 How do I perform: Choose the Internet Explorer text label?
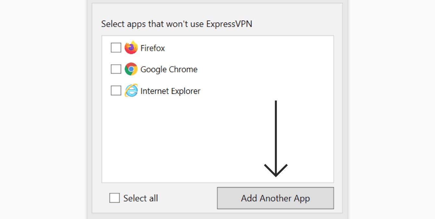(170, 91)
